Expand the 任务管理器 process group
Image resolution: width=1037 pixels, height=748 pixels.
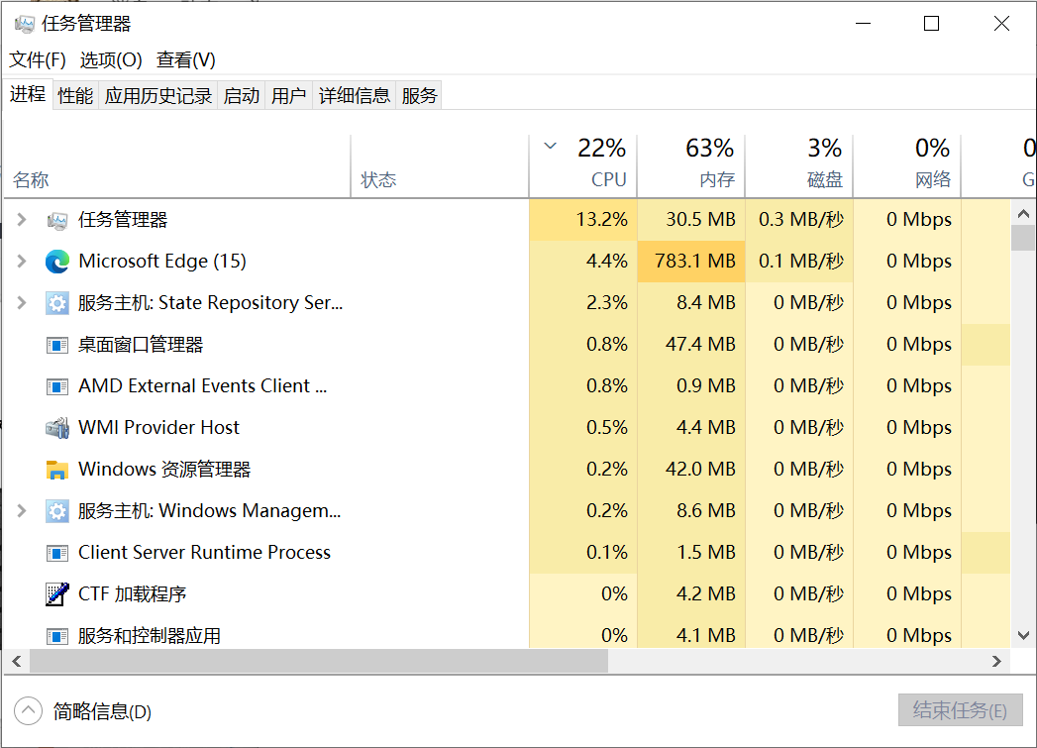[22, 220]
